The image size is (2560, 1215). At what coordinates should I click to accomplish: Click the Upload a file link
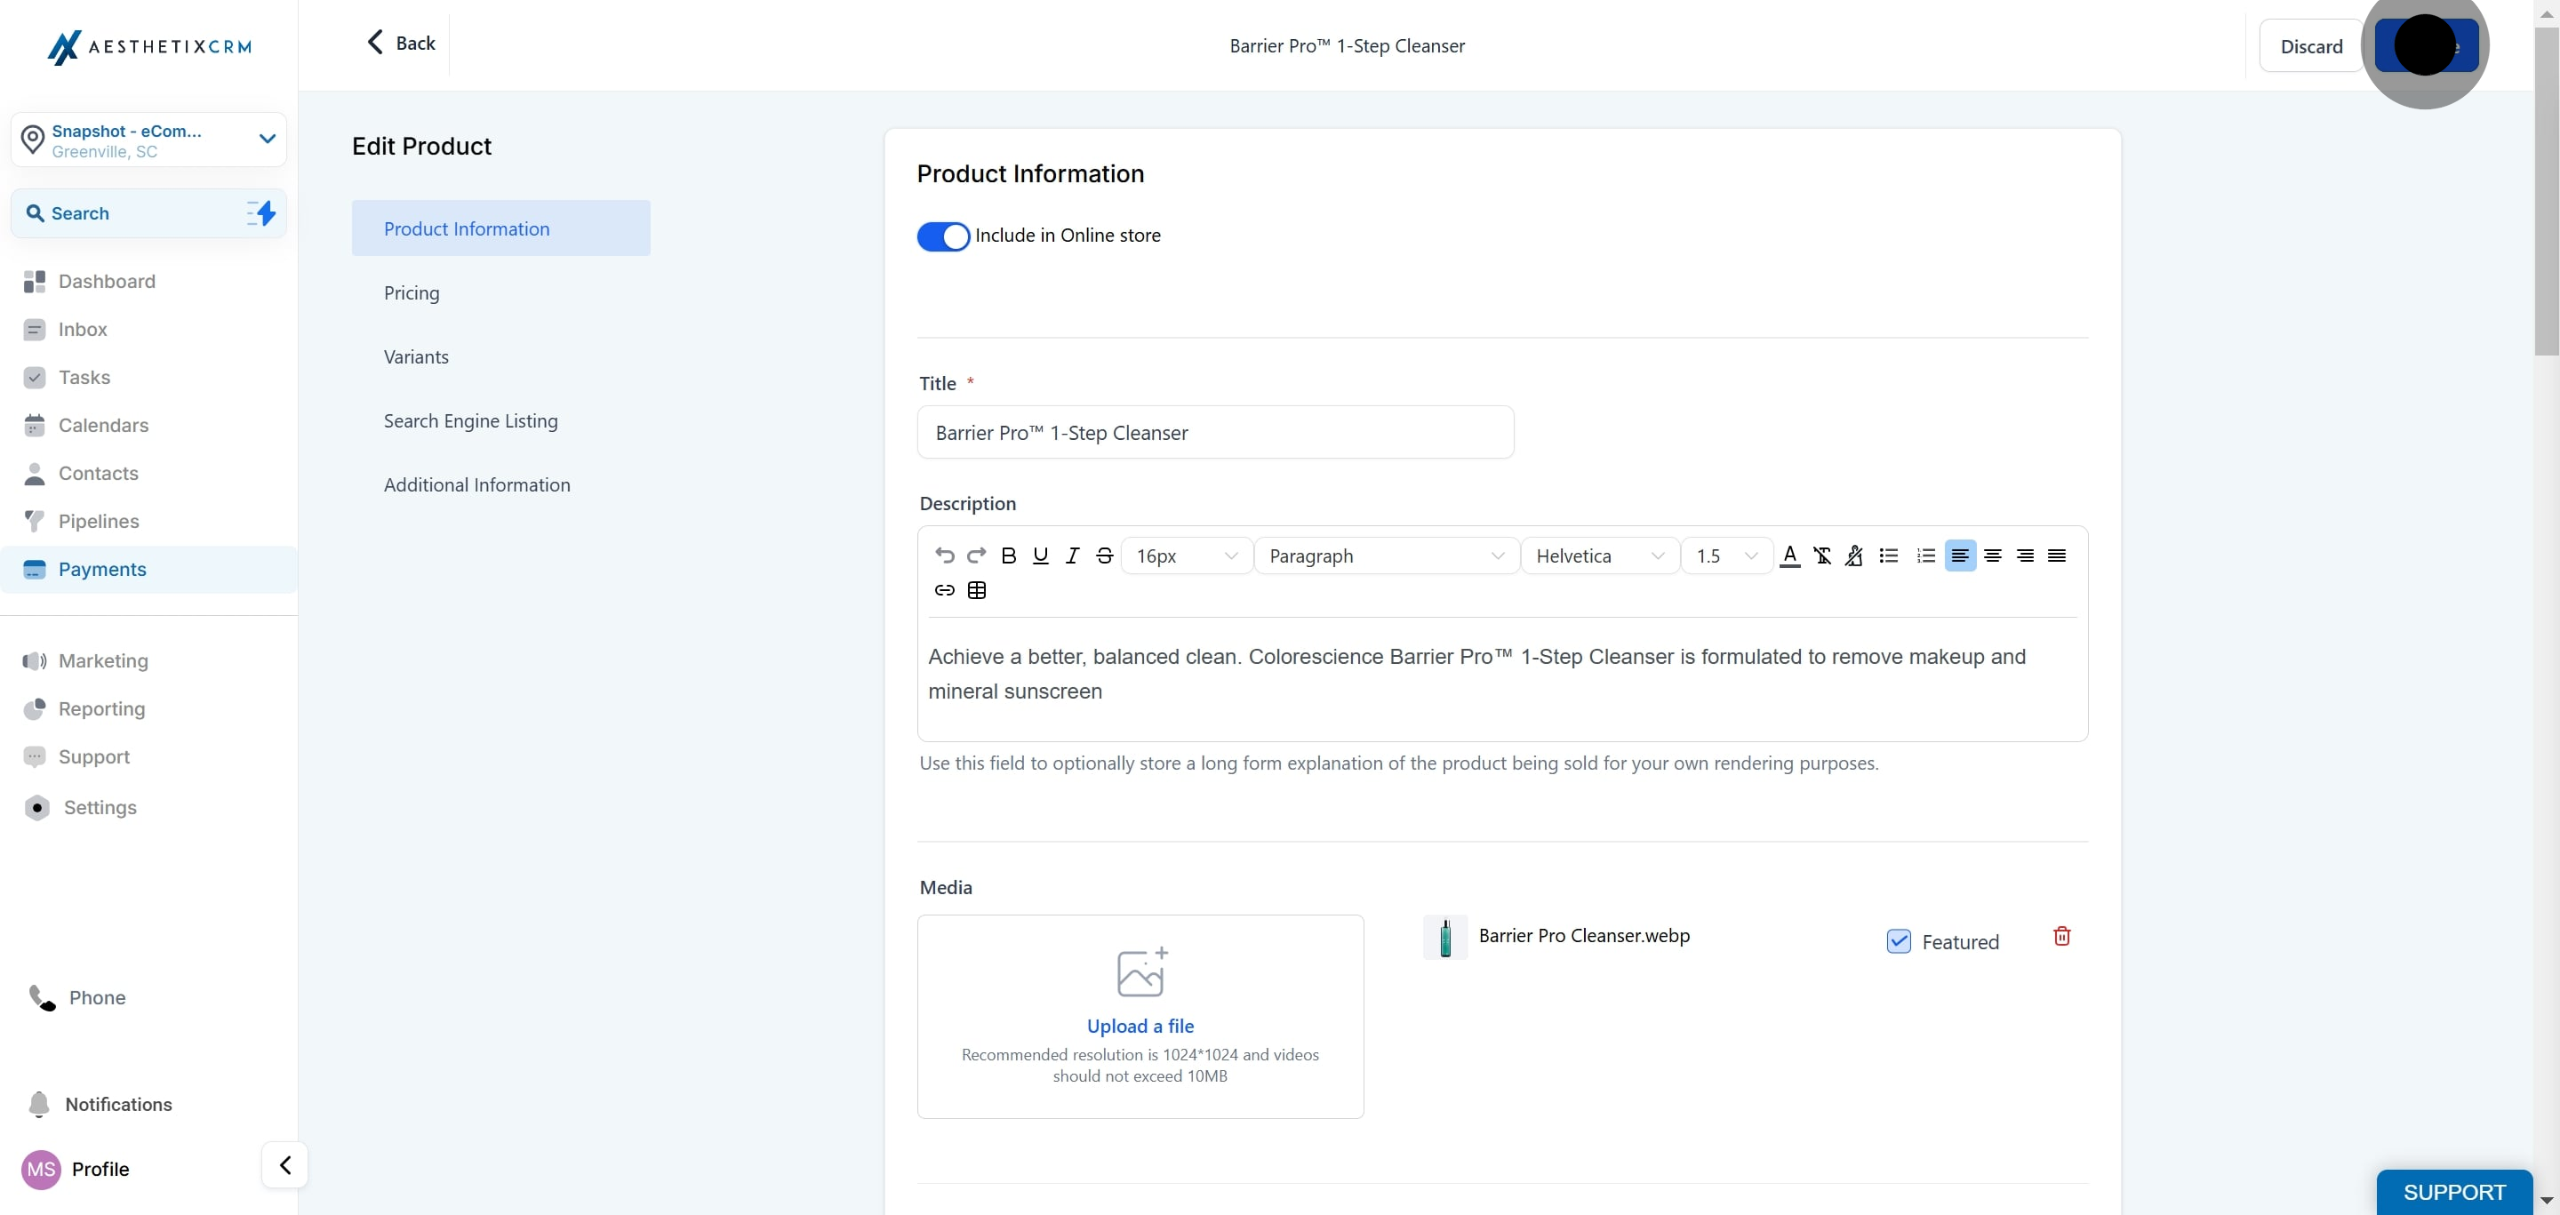click(x=1140, y=1027)
